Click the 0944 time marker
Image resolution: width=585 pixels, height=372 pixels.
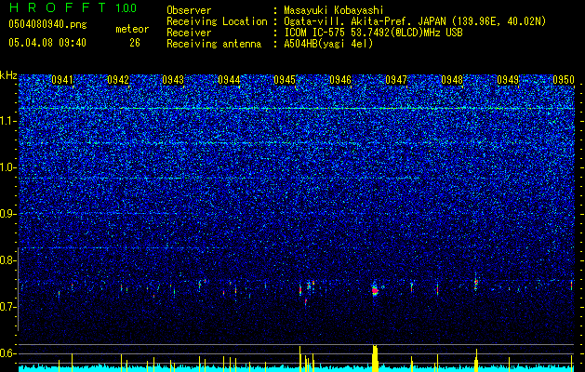coord(229,80)
